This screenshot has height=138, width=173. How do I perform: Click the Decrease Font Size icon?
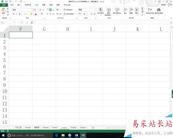tap(43, 10)
